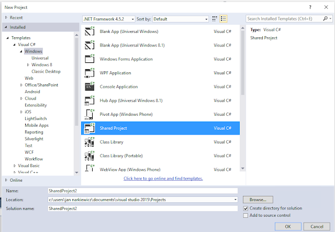Viewport: 335px width, 232px height.
Task: Select the Universal category
Action: point(40,58)
